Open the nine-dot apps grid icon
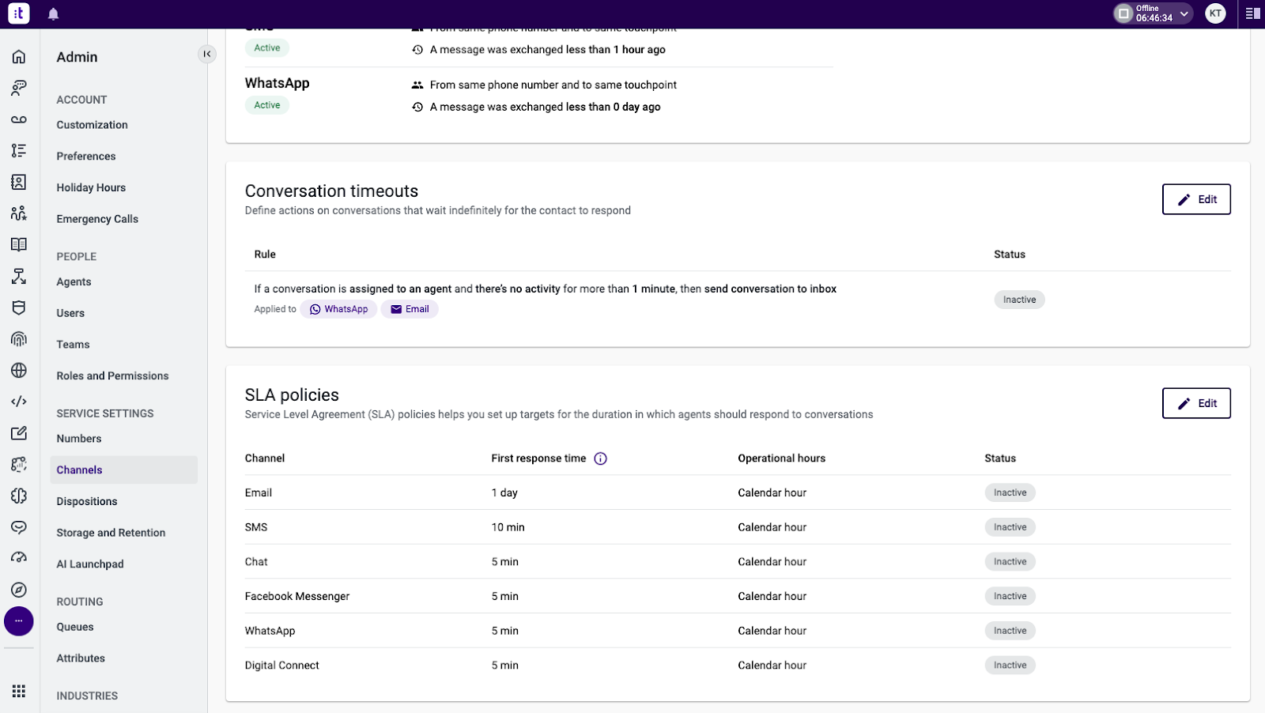 point(19,691)
